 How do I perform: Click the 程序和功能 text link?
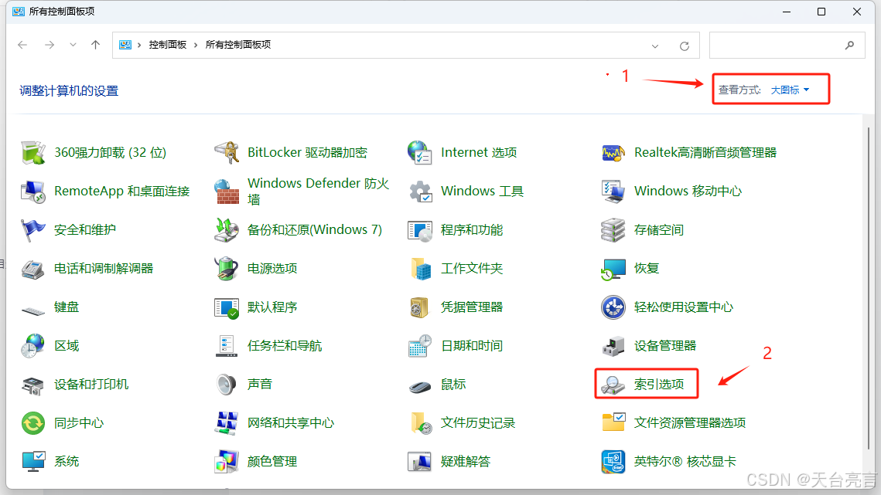pos(472,230)
